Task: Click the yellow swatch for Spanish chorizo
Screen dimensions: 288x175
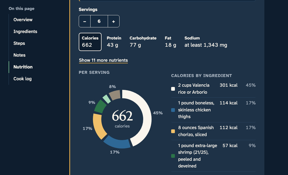Action: tap(173, 131)
